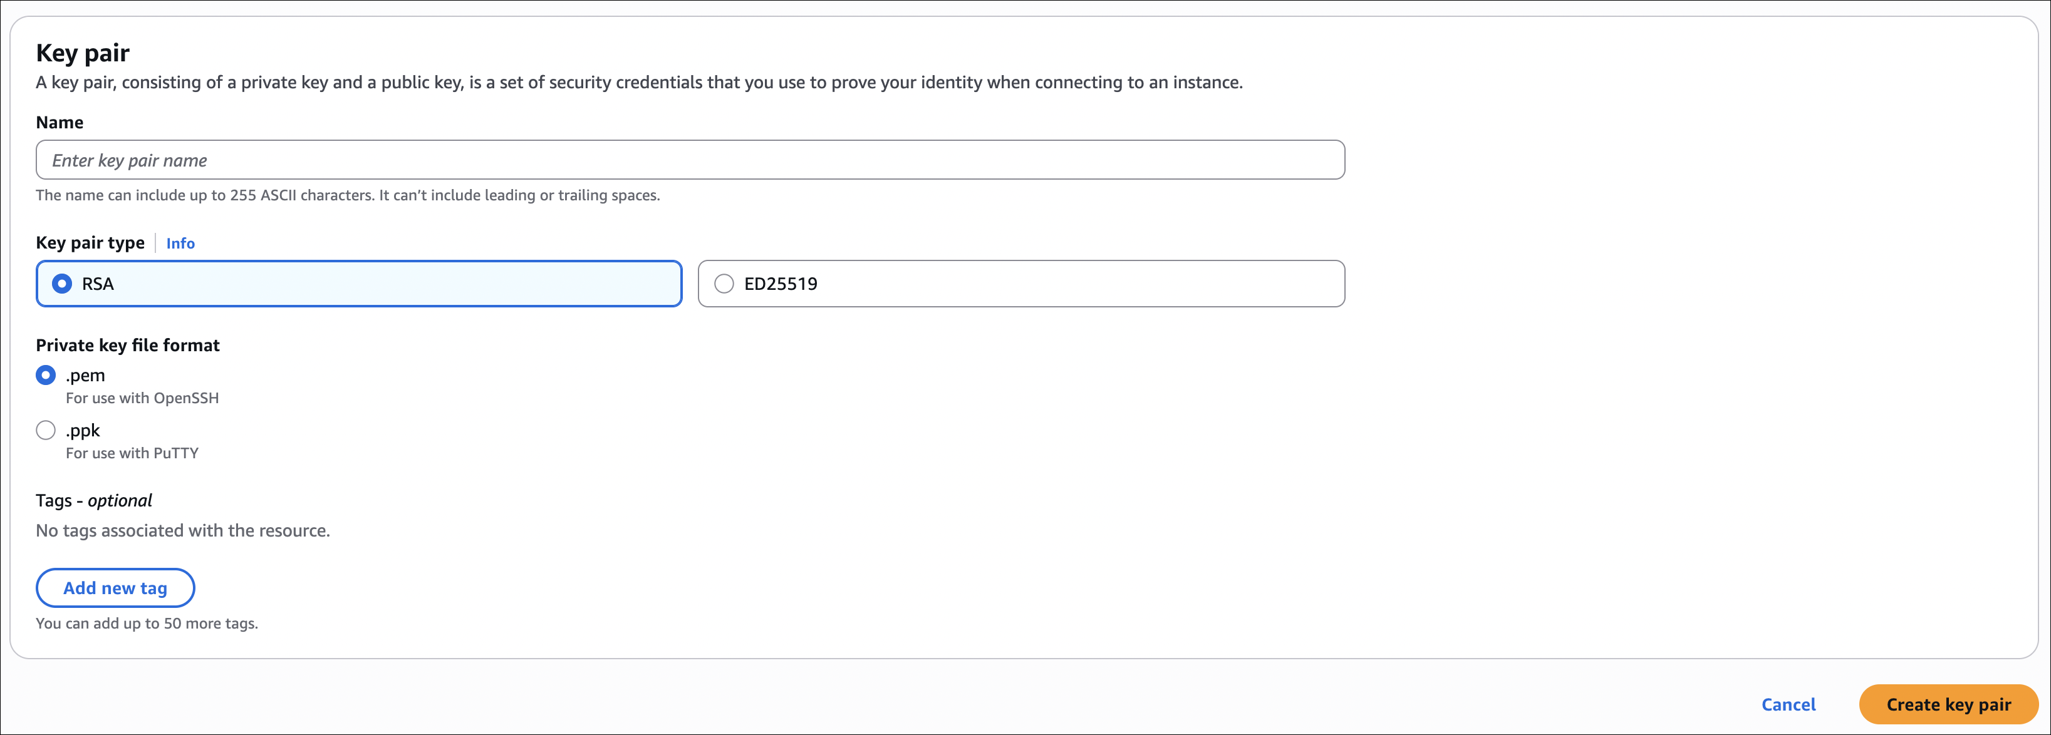Click the "For use with OpenSSH" description

pos(142,399)
